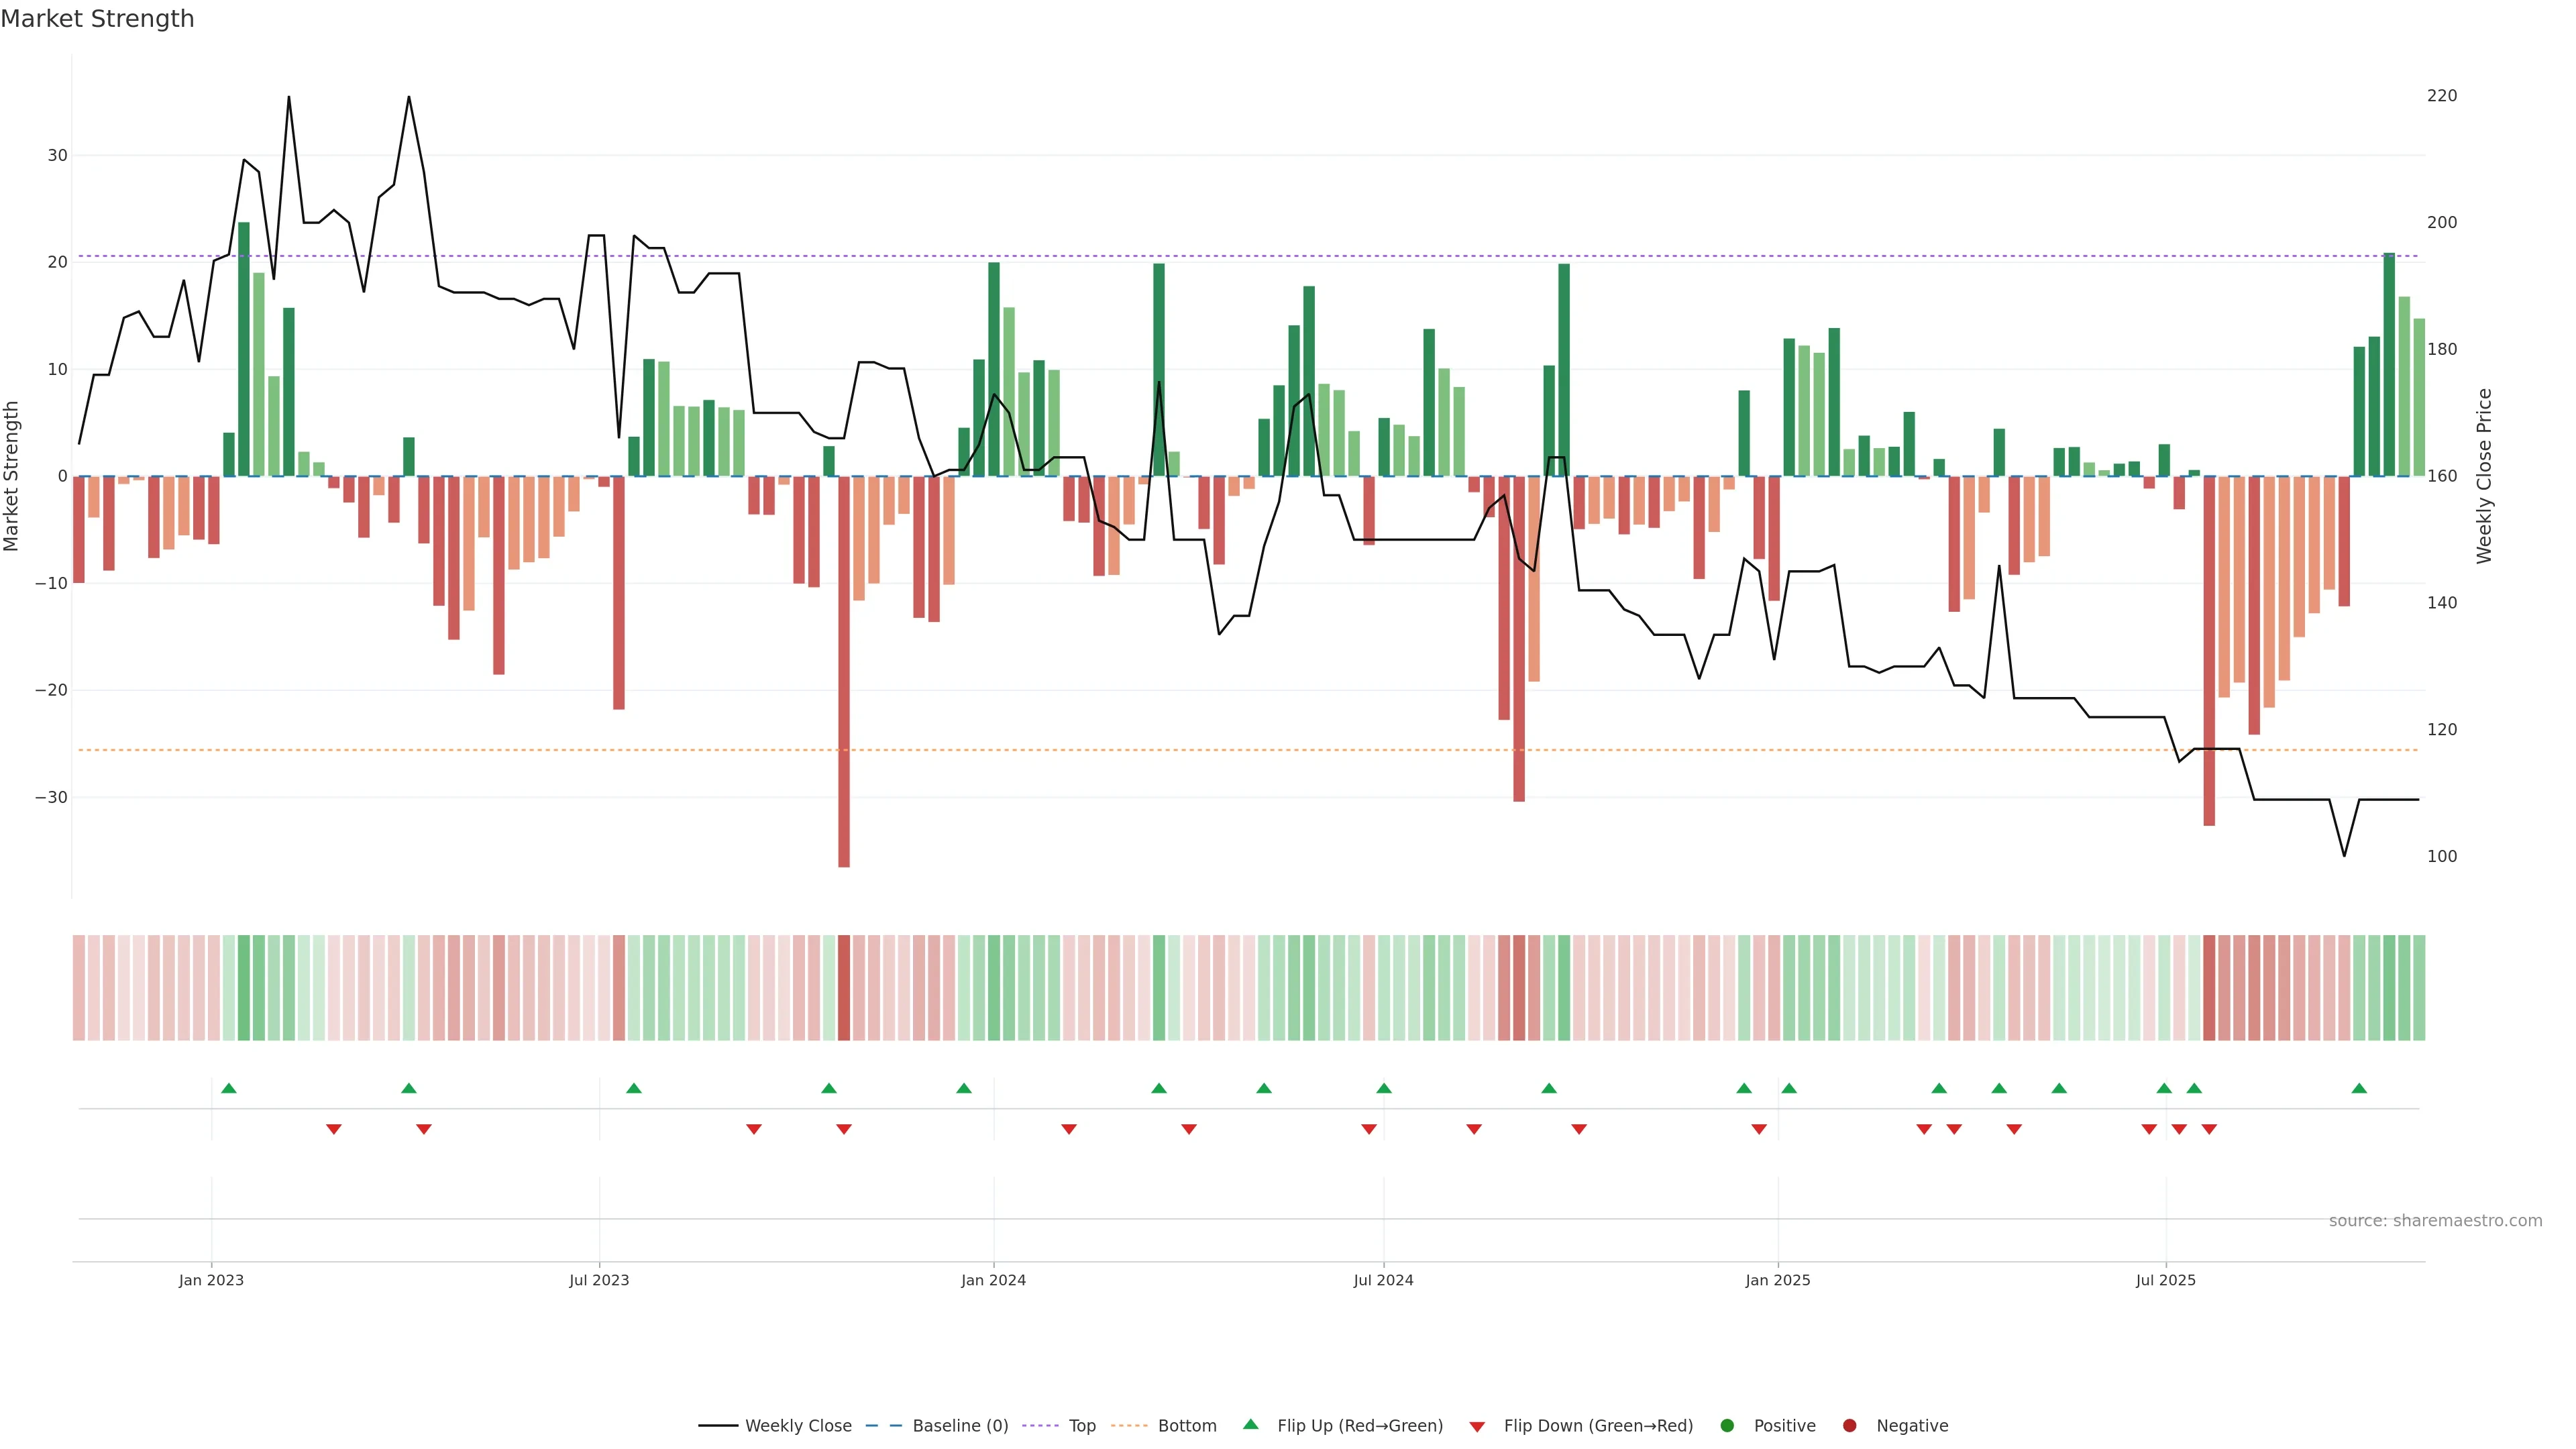
Task: Click the leftmost red flip-down triangle marker
Action: (334, 1129)
